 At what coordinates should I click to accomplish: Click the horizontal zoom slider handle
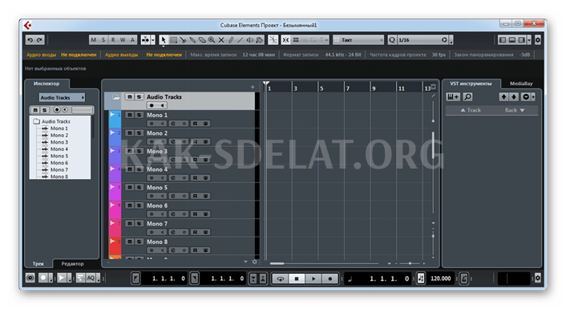click(410, 263)
